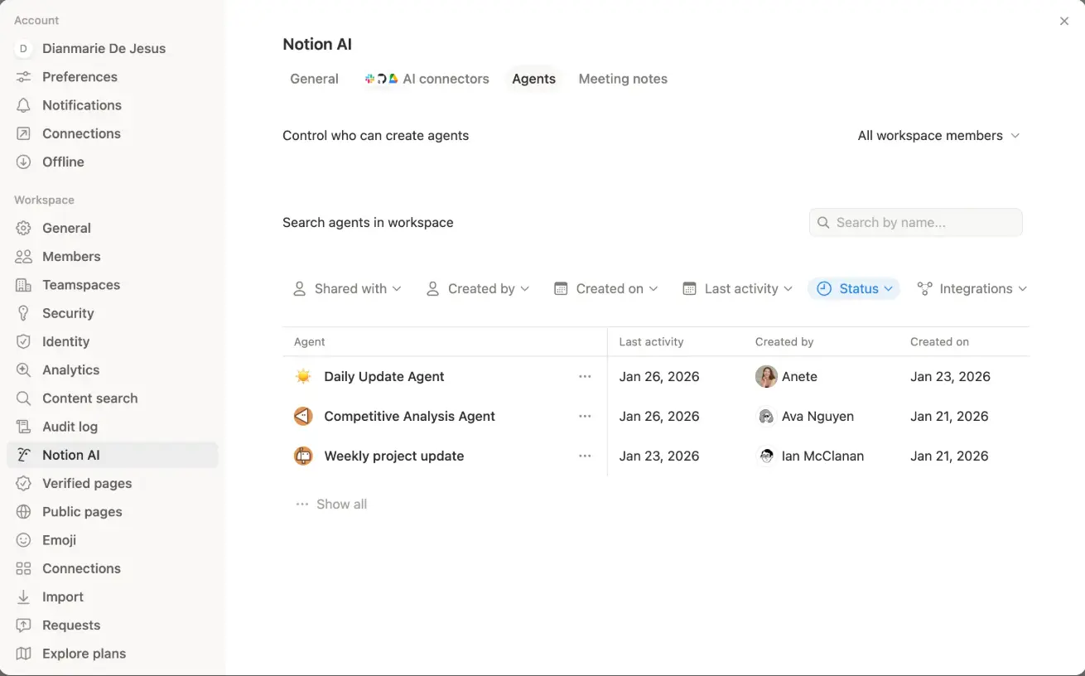Screen dimensions: 1085x676
Task: Open Content search magnifier icon
Action: click(x=24, y=398)
